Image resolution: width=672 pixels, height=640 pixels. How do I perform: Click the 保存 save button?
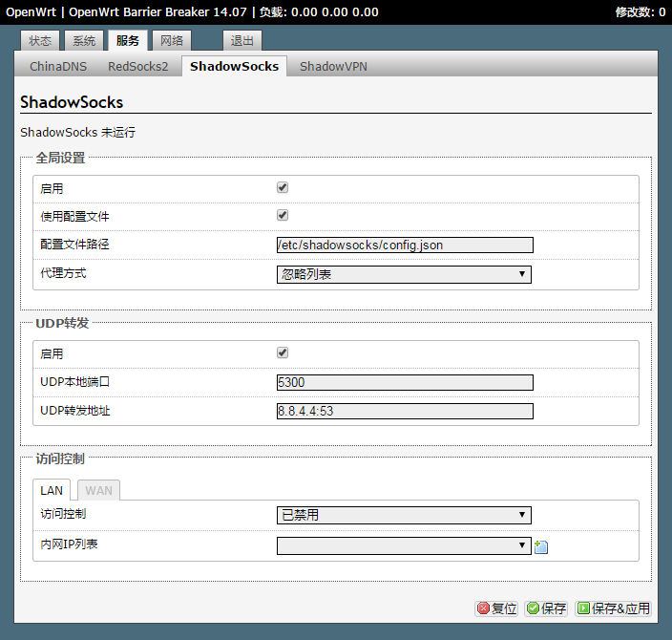(546, 608)
